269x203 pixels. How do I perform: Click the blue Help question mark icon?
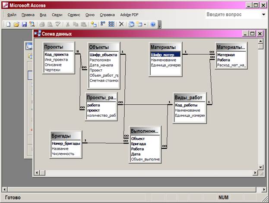[153, 24]
